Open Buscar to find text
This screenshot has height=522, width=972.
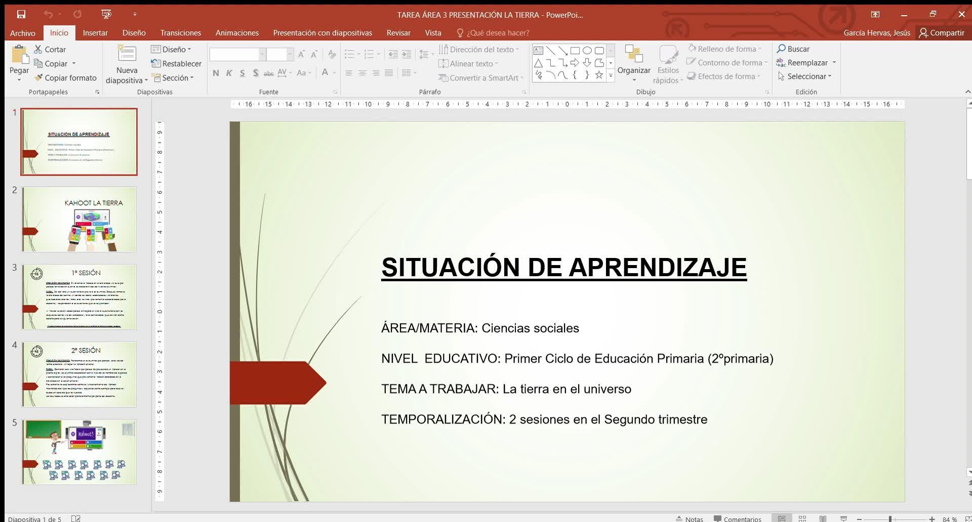pos(793,49)
